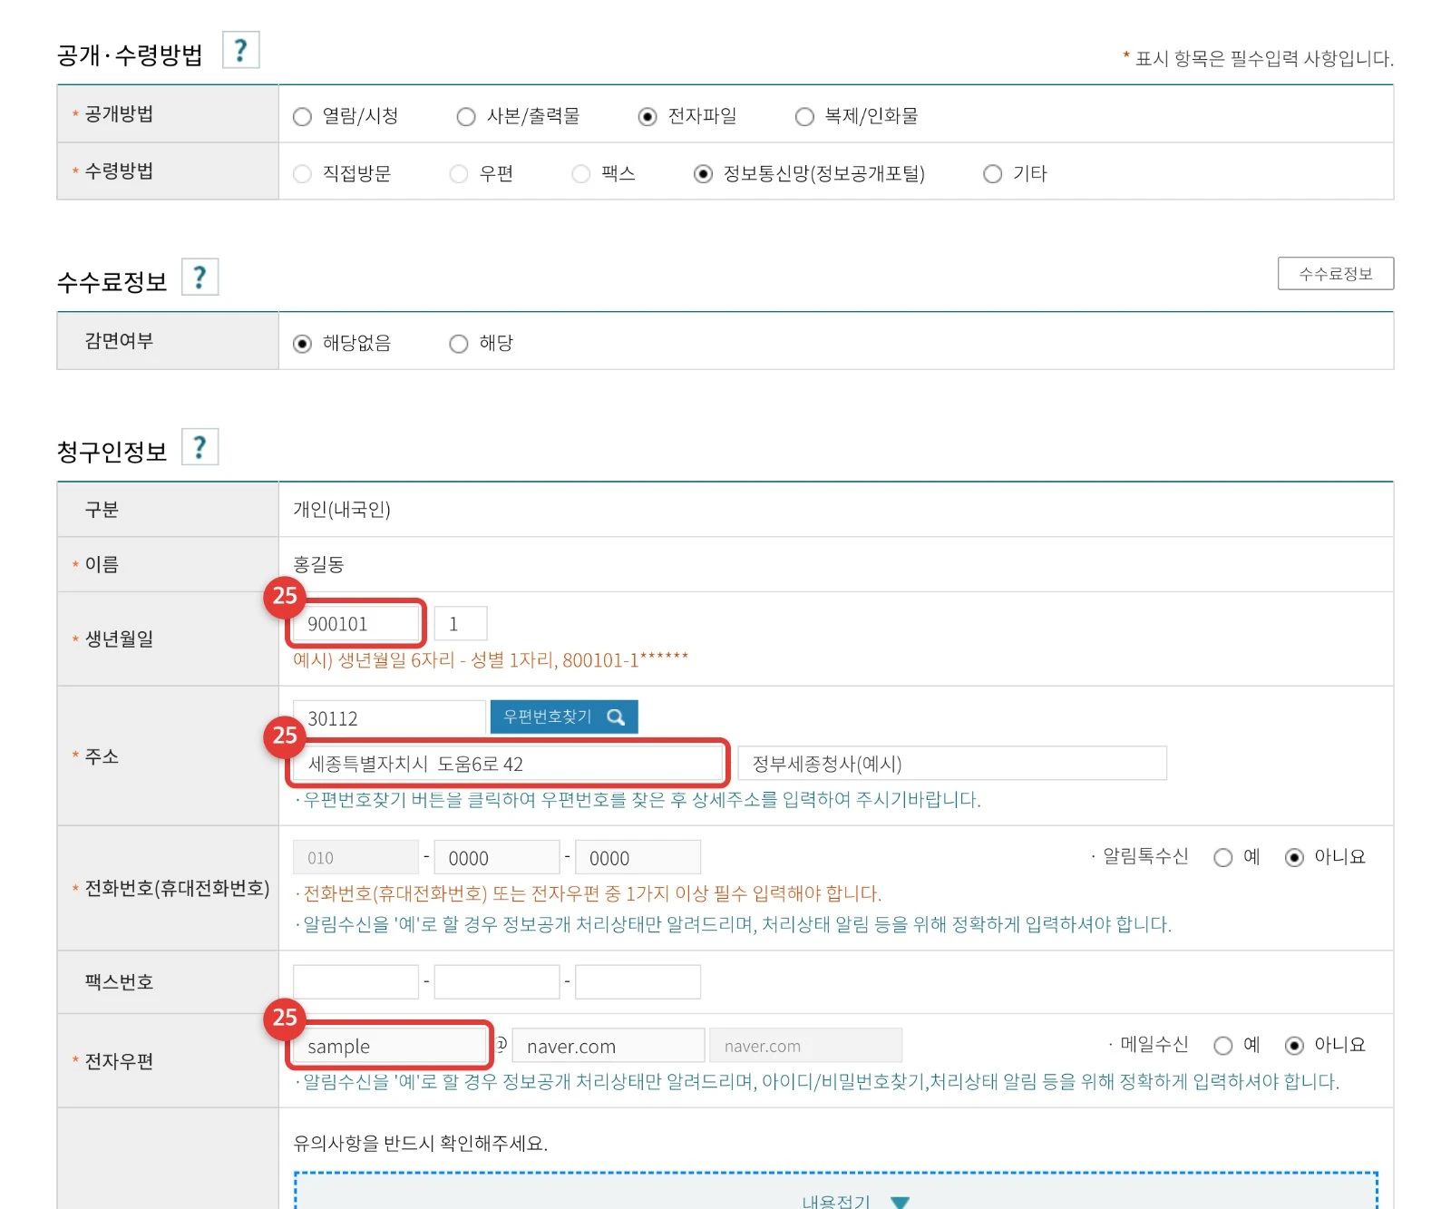Open help icon next to 수수료정보 heading

pyautogui.click(x=200, y=277)
